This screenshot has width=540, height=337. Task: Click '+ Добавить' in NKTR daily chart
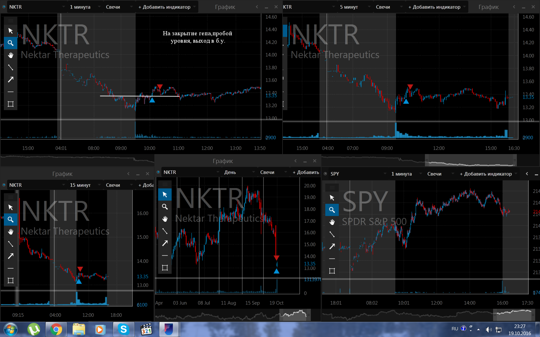[x=306, y=172]
